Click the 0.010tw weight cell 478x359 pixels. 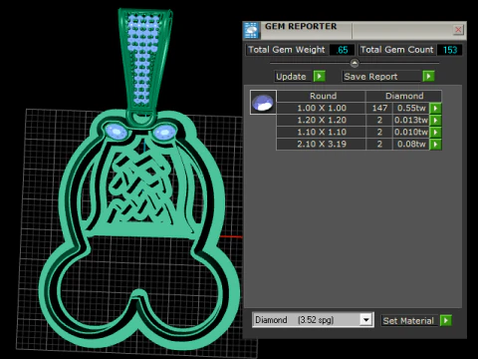point(411,132)
